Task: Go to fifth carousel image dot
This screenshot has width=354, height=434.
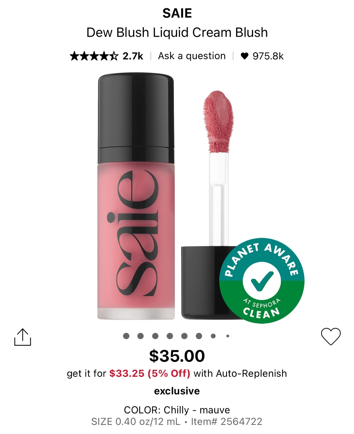Action: 185,336
